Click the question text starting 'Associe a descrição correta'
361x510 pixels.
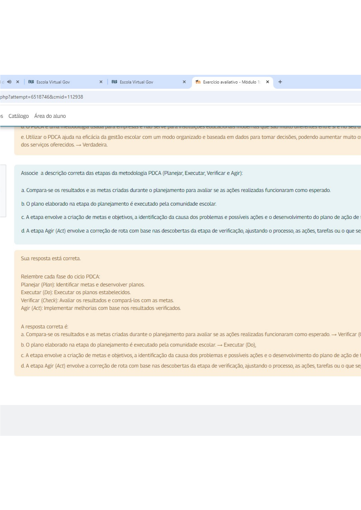(132, 173)
